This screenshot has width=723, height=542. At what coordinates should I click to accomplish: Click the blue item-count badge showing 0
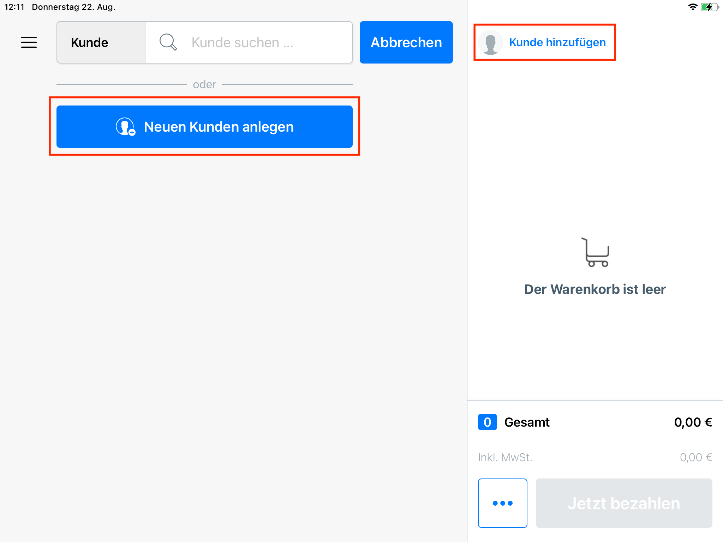487,422
